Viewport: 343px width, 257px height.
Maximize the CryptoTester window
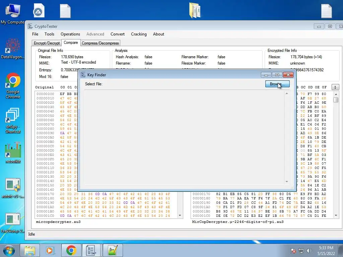(330, 26)
